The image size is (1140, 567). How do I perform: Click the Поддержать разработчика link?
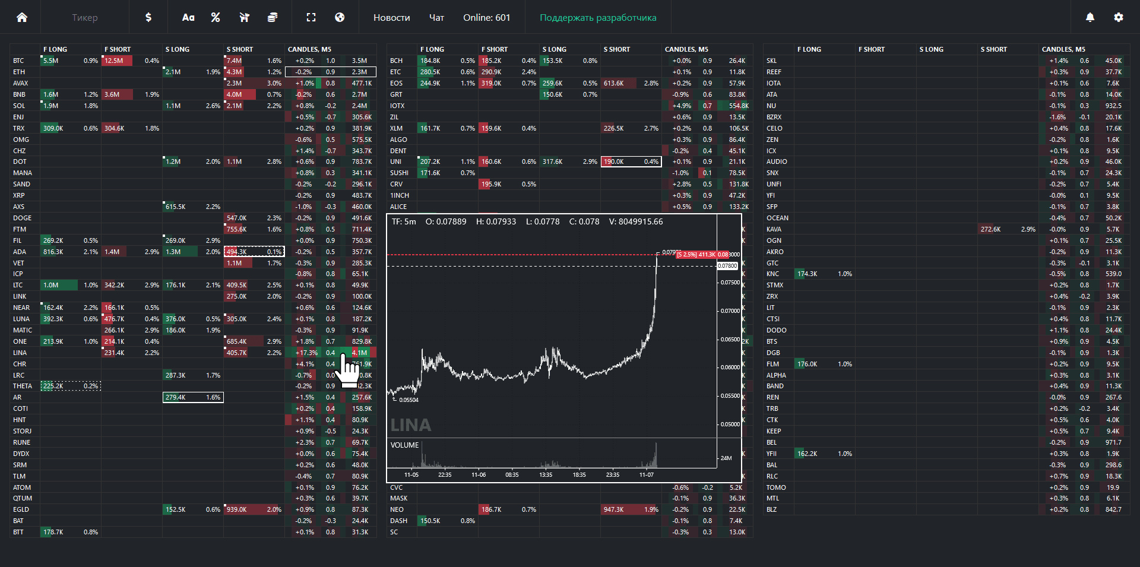coord(598,18)
